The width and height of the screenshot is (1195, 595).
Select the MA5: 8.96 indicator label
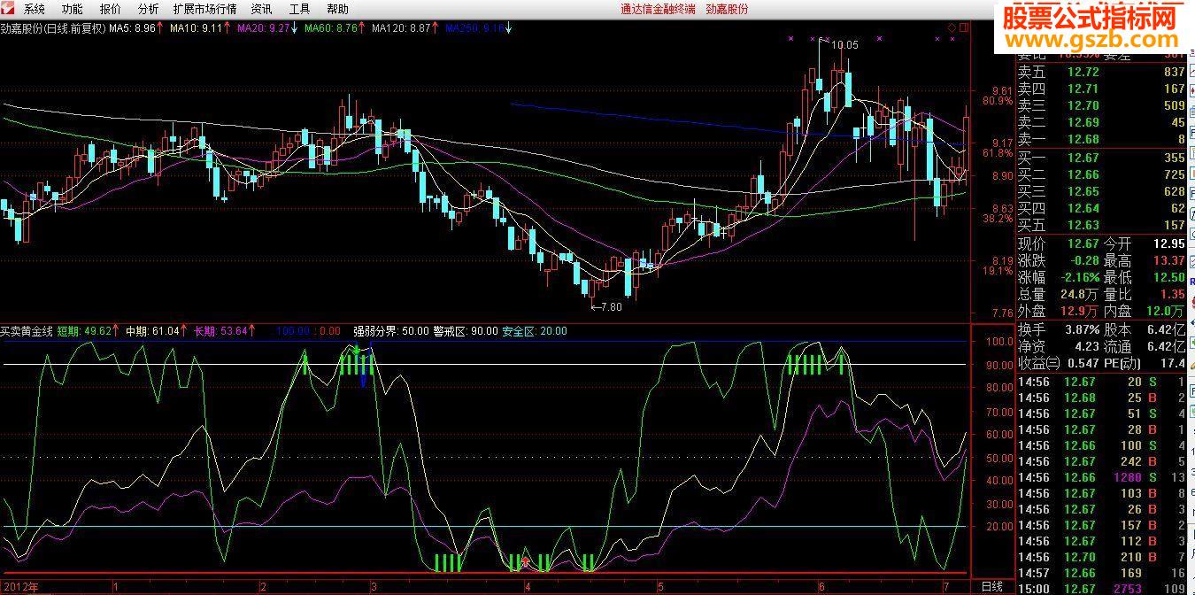(135, 28)
